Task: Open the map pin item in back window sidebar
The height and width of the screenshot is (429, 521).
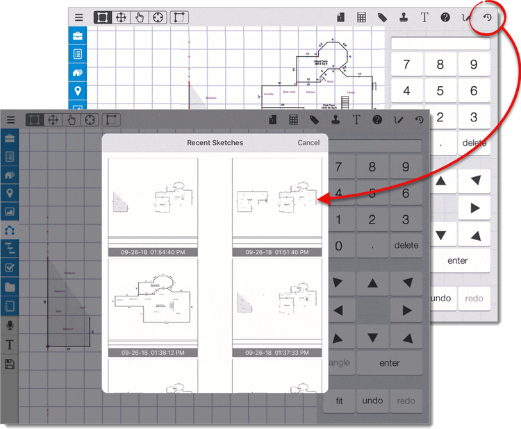Action: click(x=77, y=91)
